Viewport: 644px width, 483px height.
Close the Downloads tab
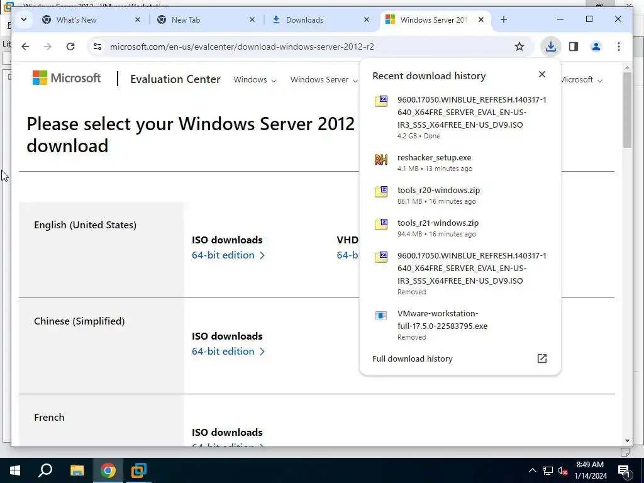tap(367, 19)
